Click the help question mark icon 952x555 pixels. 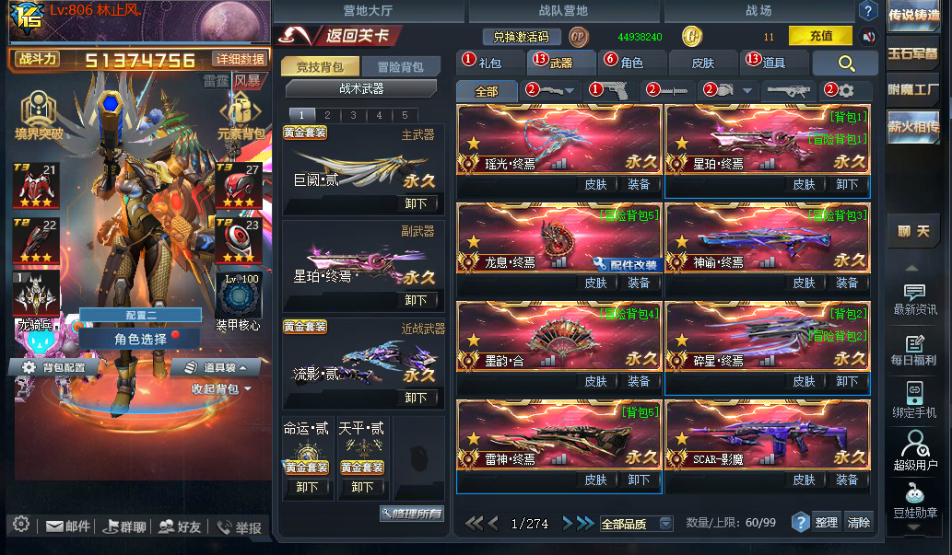(x=868, y=10)
